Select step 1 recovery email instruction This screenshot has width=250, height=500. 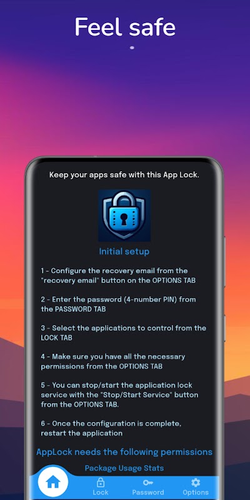(x=118, y=276)
